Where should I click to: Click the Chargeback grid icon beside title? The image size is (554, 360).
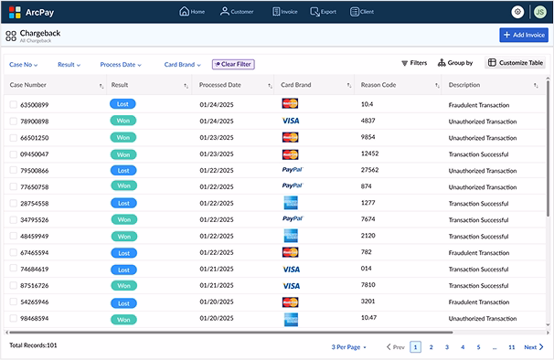pos(11,36)
